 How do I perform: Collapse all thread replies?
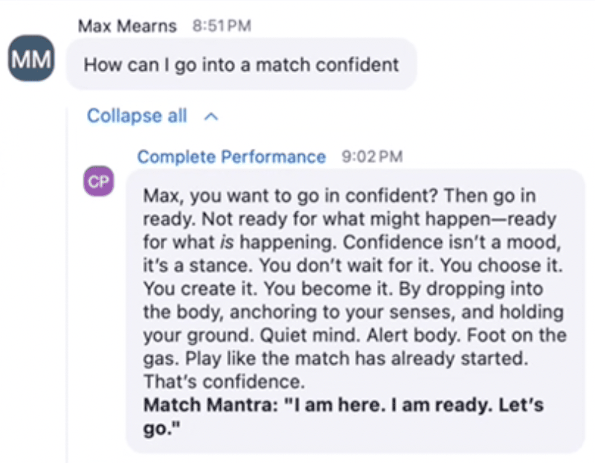tap(137, 115)
